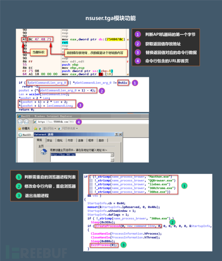Click the 'CloseHandle(ProcessInformation.hThread);' line

pos(125,237)
